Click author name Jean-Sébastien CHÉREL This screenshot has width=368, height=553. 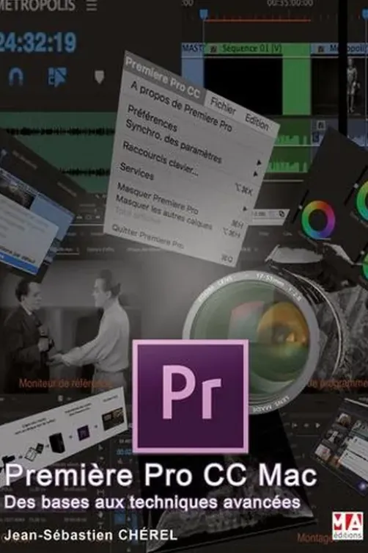pos(90,535)
